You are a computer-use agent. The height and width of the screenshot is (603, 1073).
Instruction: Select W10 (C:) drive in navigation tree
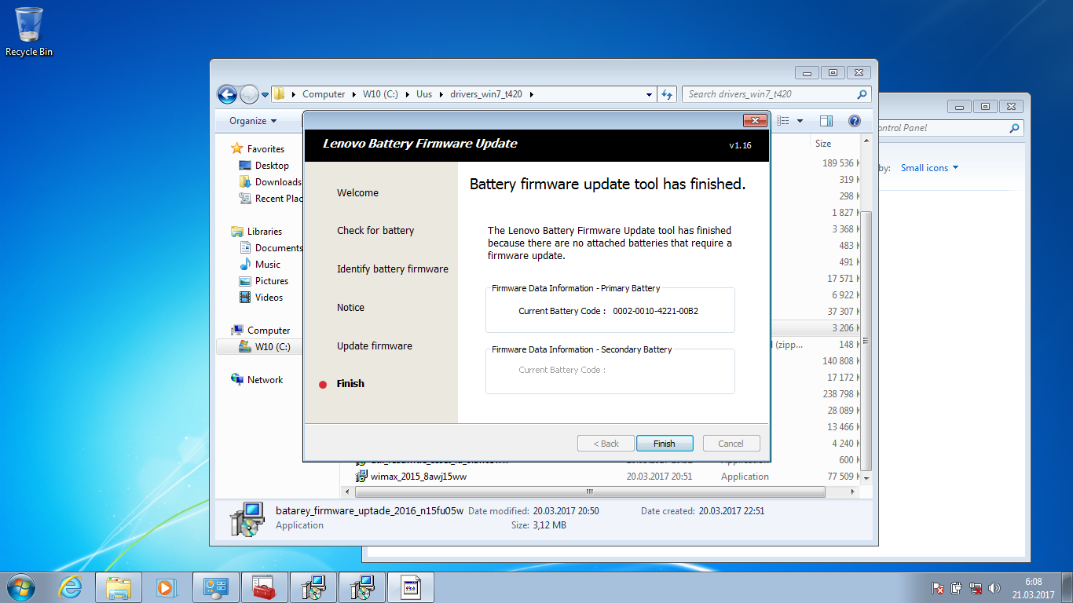(x=273, y=347)
